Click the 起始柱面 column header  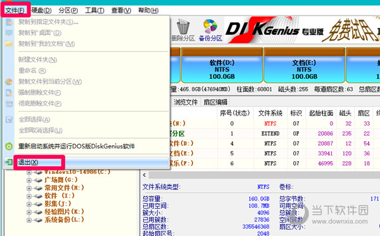pyautogui.click(x=321, y=113)
